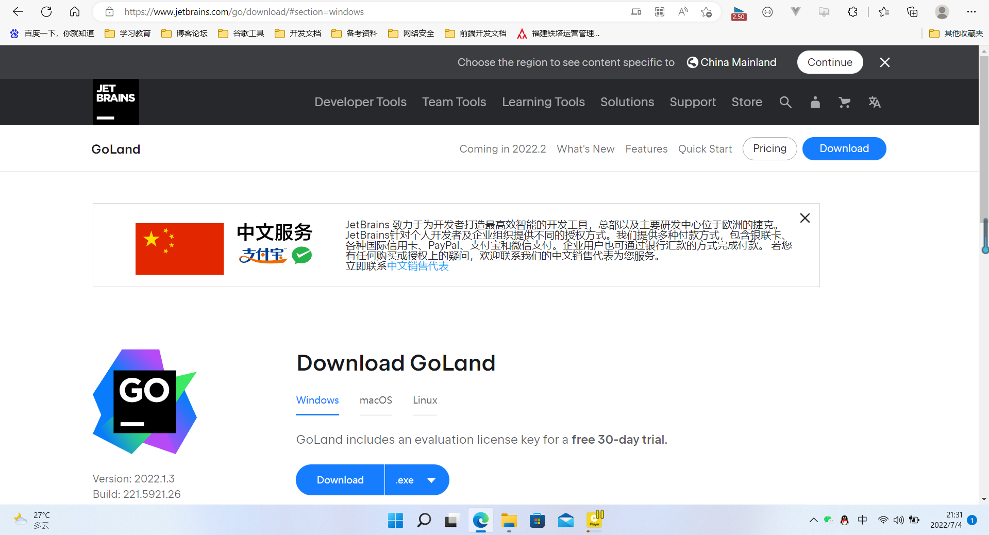This screenshot has height=535, width=989.
Task: Open the browser profile avatar
Action: pyautogui.click(x=942, y=11)
